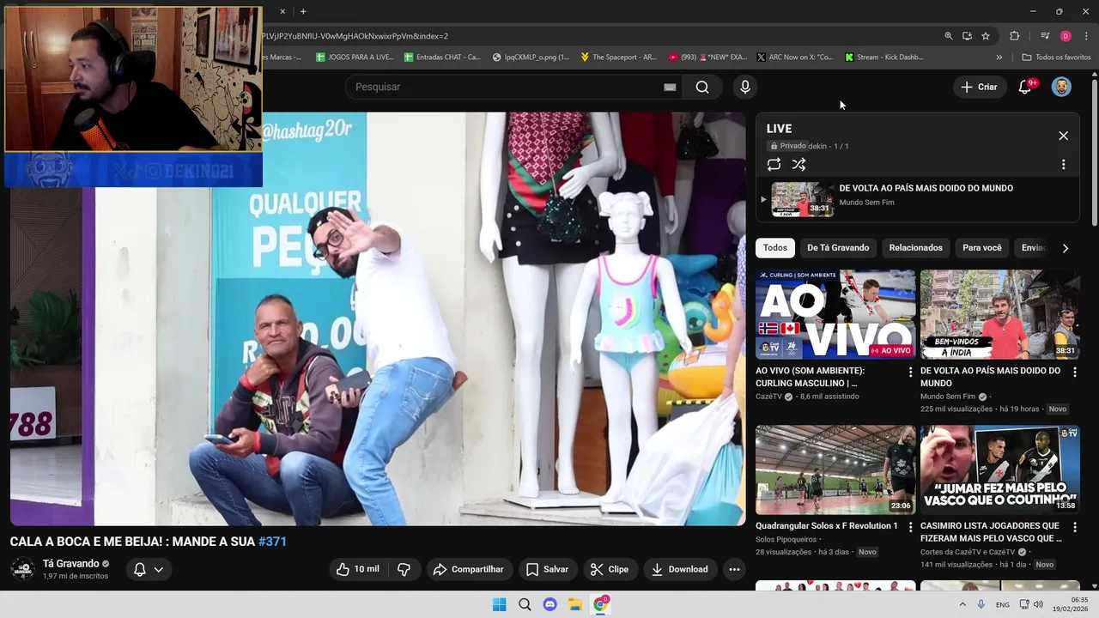
Task: Open JOGOS PARA A LIVE bookmark
Action: pos(355,58)
